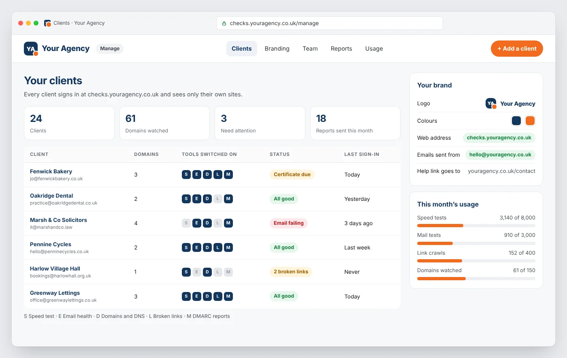Open the Branding tab
567x358 pixels.
tap(277, 49)
